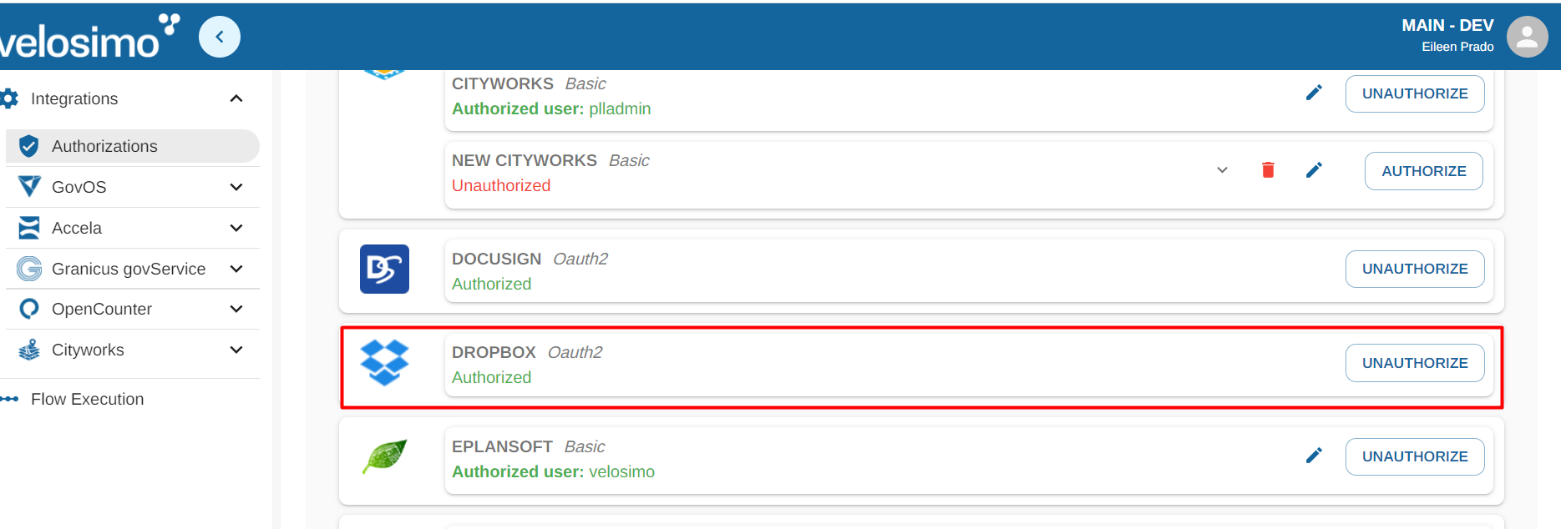Screen dimensions: 1561x529
Task: Expand the Cityworks sidebar chevron
Action: coord(236,350)
